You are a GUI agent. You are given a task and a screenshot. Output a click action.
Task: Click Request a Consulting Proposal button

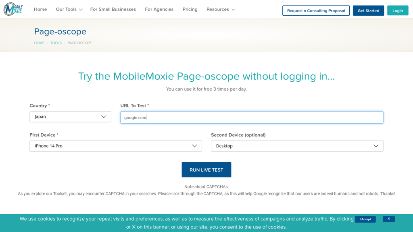316,10
